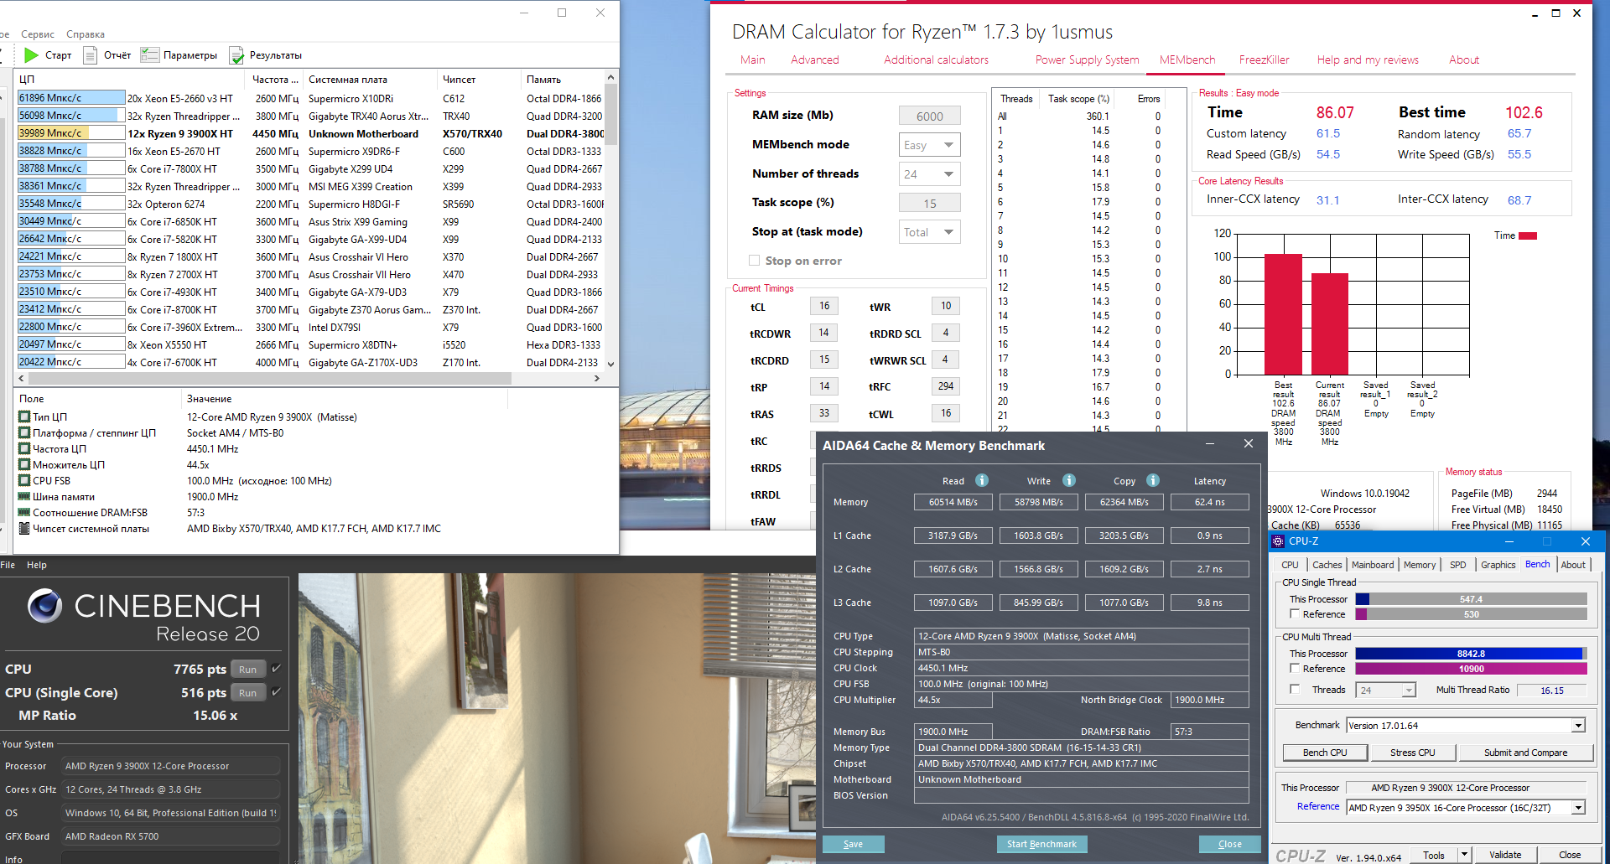This screenshot has width=1610, height=864.
Task: Open the MEMbench mode dropdown
Action: [930, 145]
